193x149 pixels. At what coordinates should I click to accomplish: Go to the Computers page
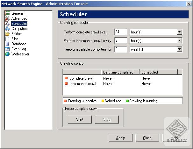click(19, 29)
